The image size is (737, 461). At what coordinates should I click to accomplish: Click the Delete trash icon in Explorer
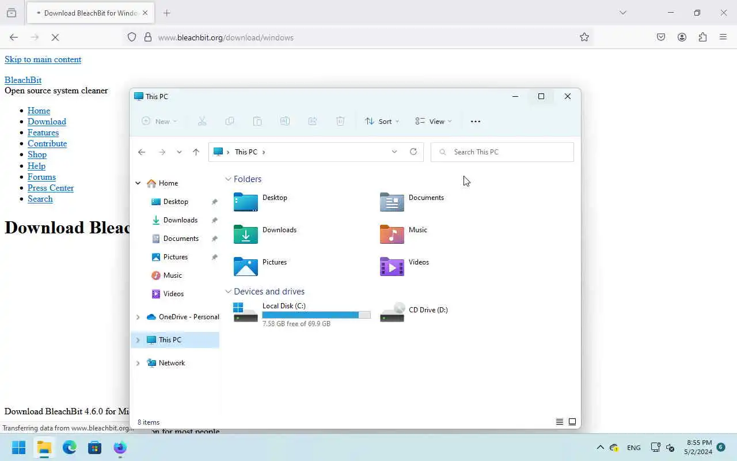[x=340, y=121]
